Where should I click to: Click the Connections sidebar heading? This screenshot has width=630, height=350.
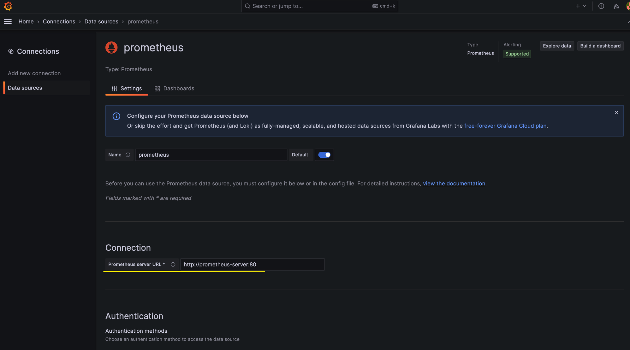(x=38, y=51)
